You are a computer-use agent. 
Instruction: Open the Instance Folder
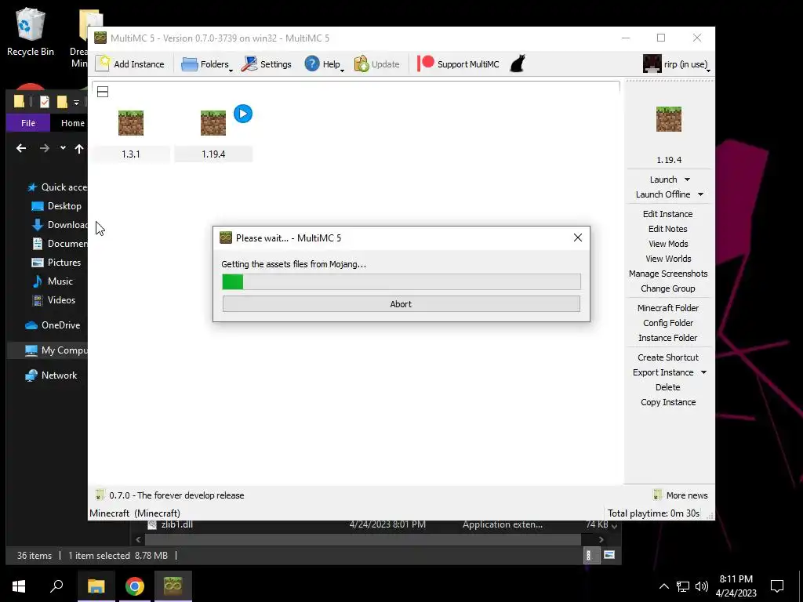[x=668, y=337]
